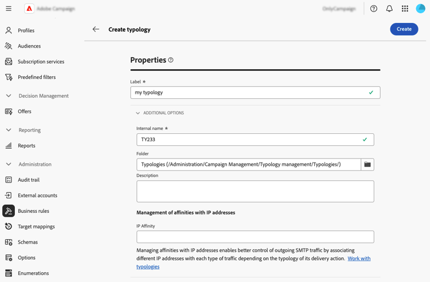This screenshot has height=282, width=430.
Task: Collapse the Decision Management group
Action: click(9, 96)
